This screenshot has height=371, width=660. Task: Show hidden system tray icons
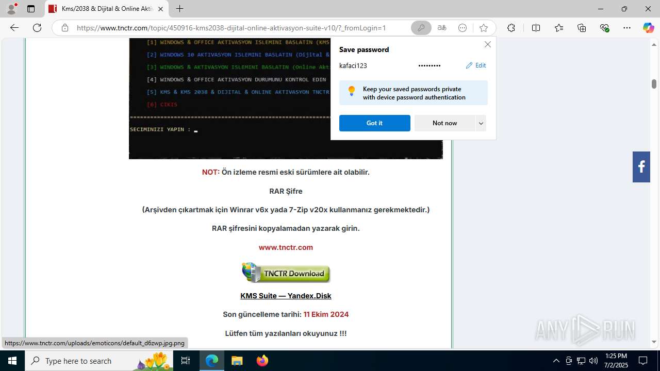(556, 361)
